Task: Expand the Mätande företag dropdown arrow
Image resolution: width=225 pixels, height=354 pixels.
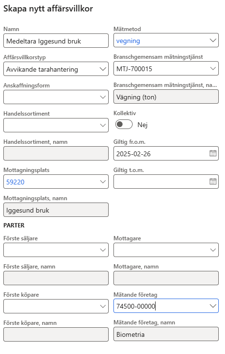Action: [x=213, y=306]
